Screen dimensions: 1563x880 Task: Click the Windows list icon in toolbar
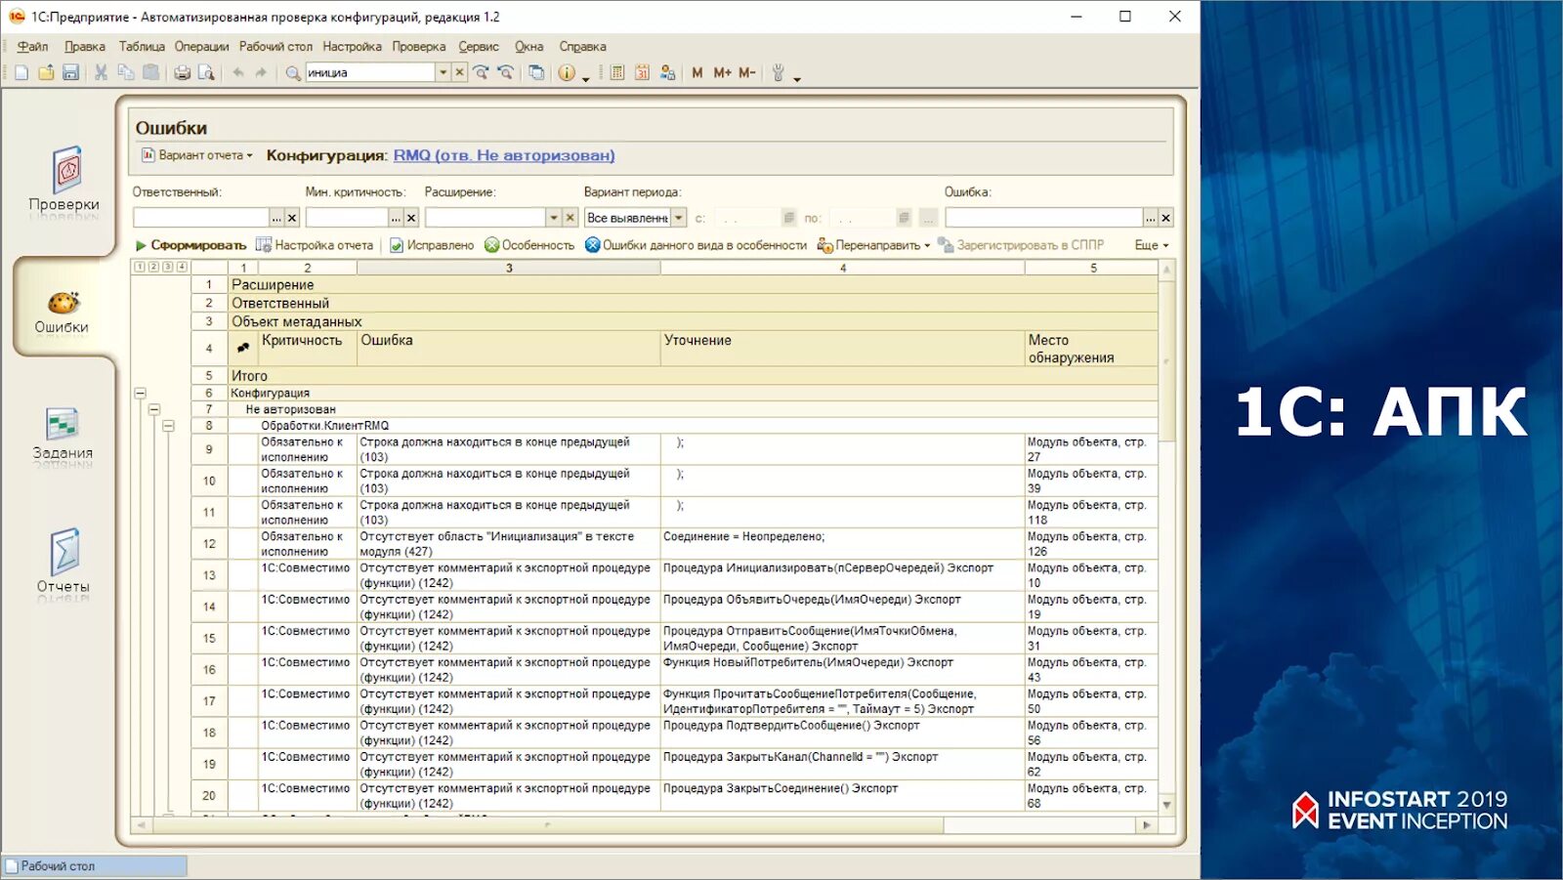point(536,72)
